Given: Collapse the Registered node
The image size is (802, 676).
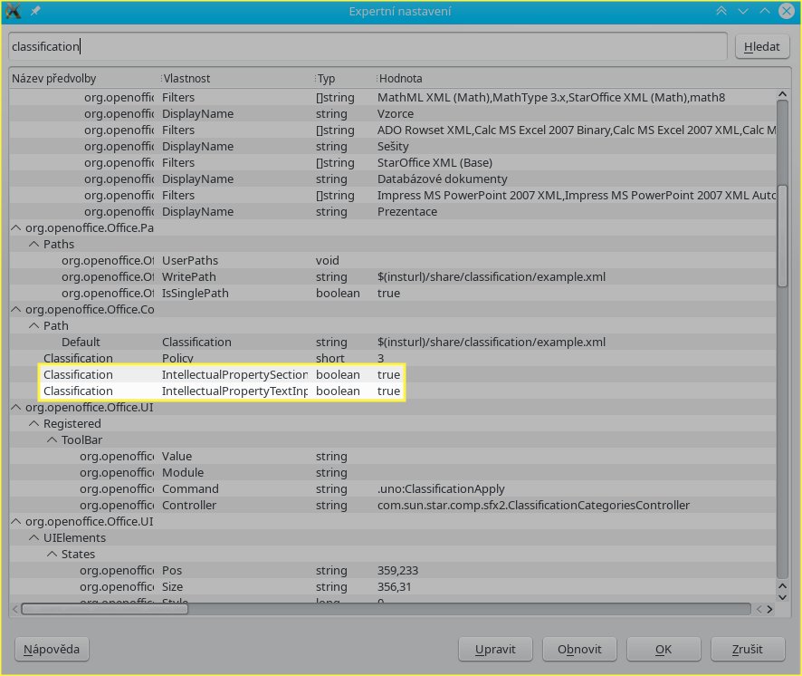Looking at the screenshot, I should [33, 423].
